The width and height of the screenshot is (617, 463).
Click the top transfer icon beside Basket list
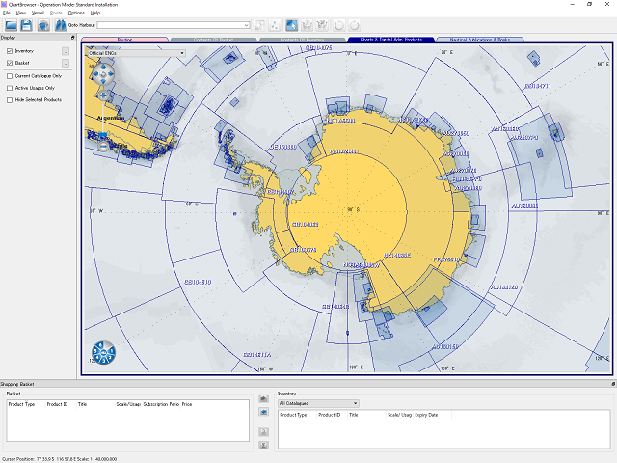pyautogui.click(x=264, y=398)
